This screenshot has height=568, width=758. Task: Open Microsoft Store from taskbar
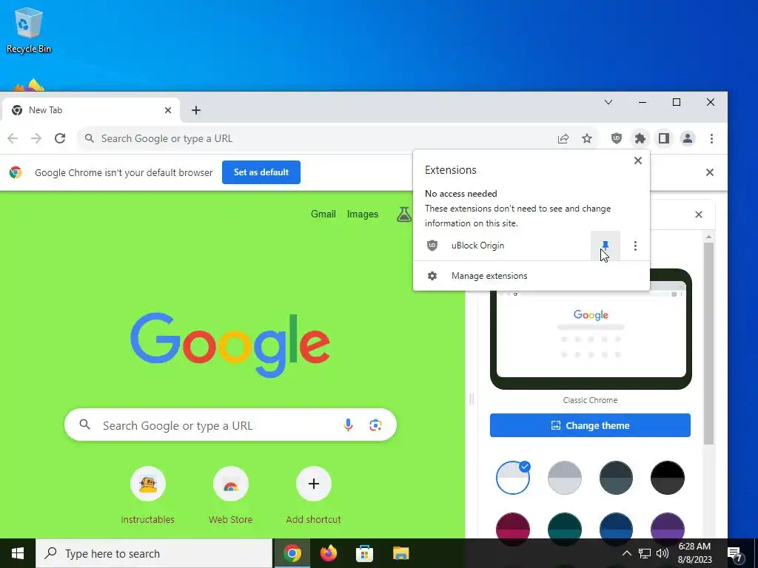pos(364,553)
